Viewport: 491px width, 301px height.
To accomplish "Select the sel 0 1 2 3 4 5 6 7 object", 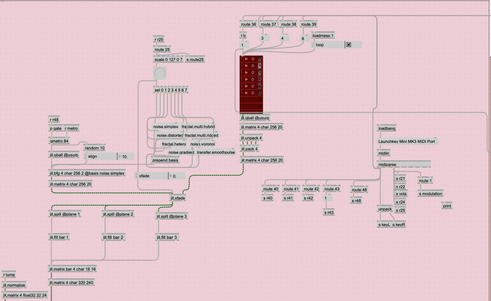I will (171, 90).
